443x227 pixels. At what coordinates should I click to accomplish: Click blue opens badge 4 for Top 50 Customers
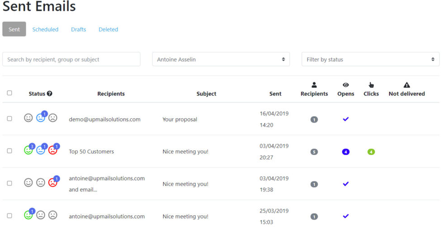click(x=345, y=152)
